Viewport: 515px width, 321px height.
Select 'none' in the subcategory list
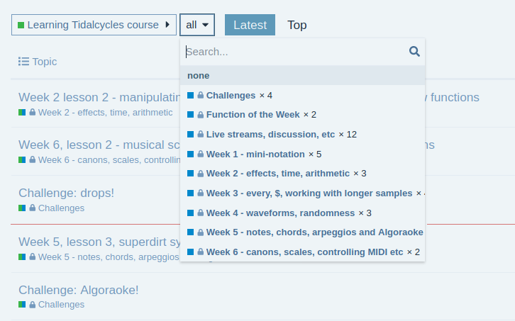pos(199,76)
